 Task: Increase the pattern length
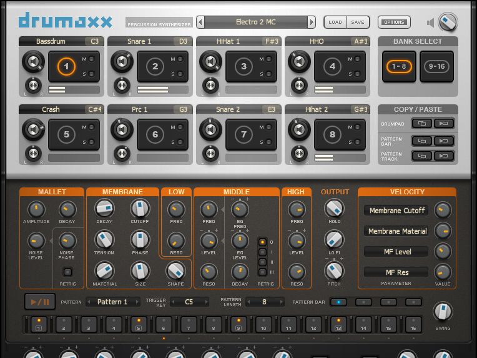[x=282, y=302]
